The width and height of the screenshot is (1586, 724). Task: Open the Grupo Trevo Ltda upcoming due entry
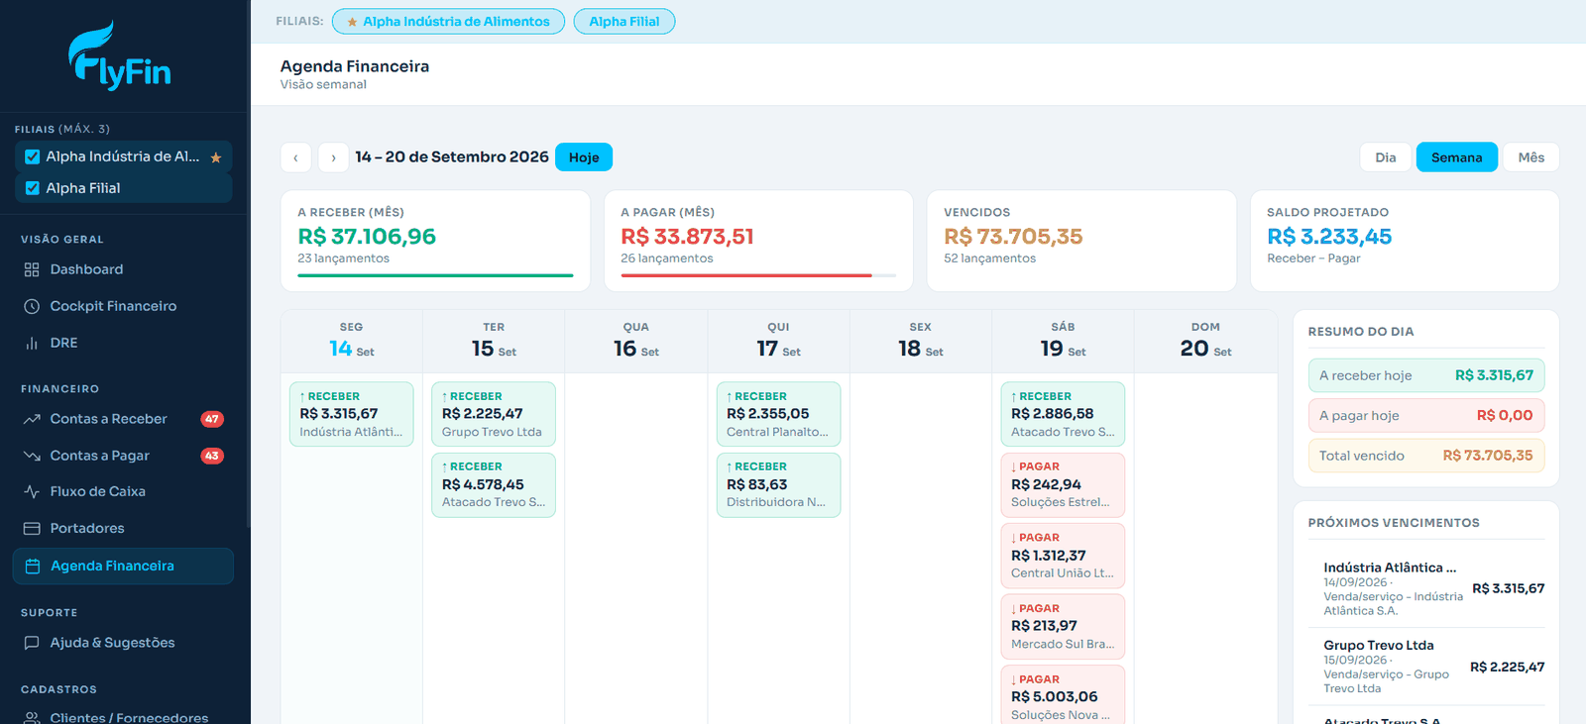tap(1426, 667)
